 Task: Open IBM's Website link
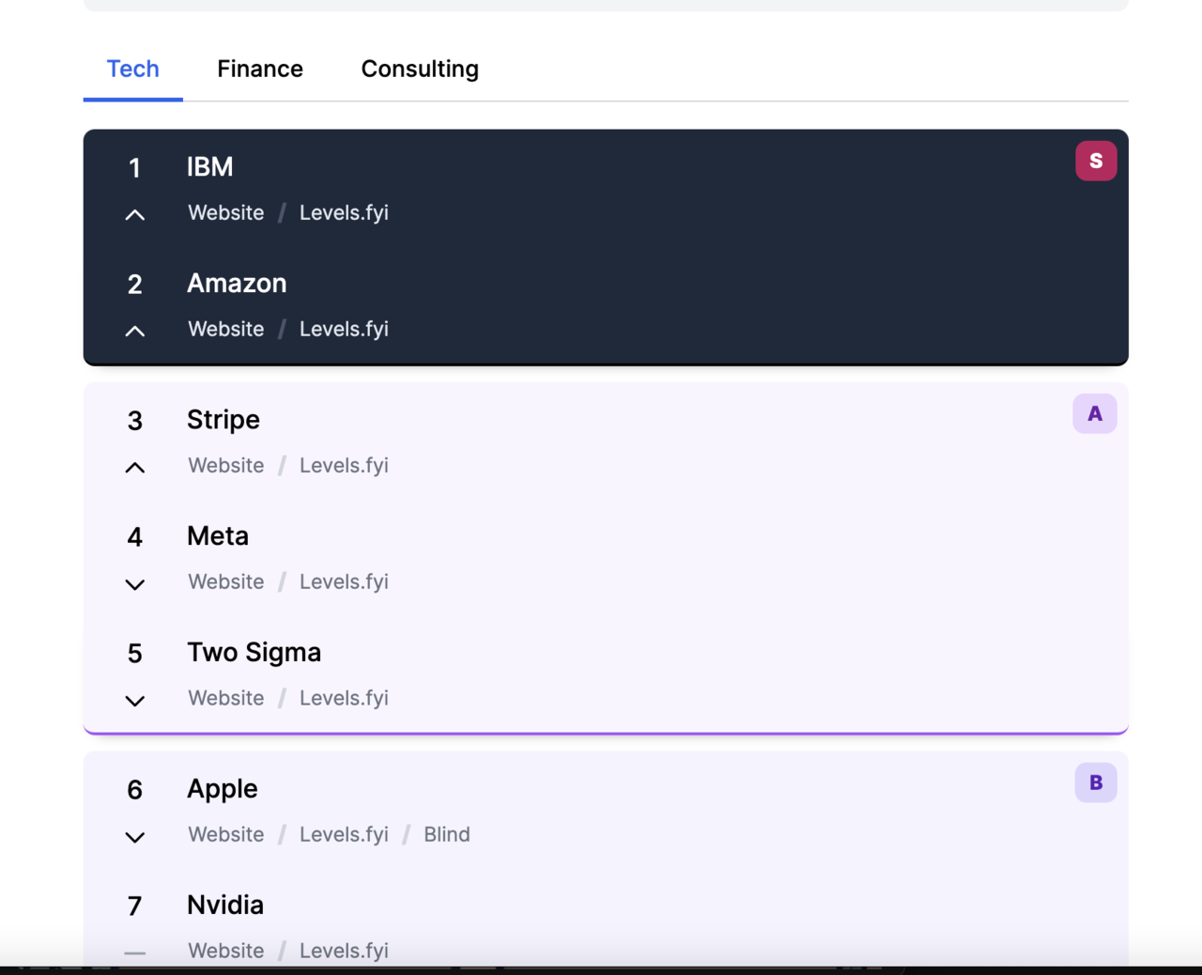pos(226,212)
